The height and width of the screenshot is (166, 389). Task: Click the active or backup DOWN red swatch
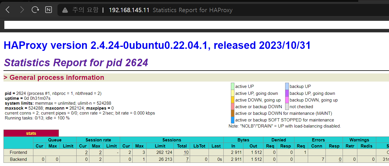233,106
